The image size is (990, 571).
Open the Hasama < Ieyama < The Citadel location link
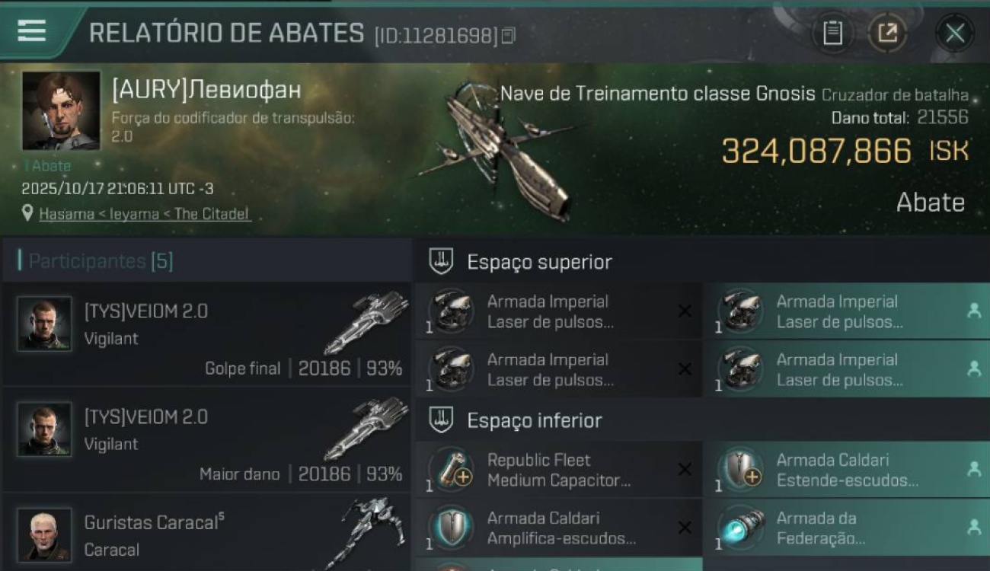coord(145,215)
